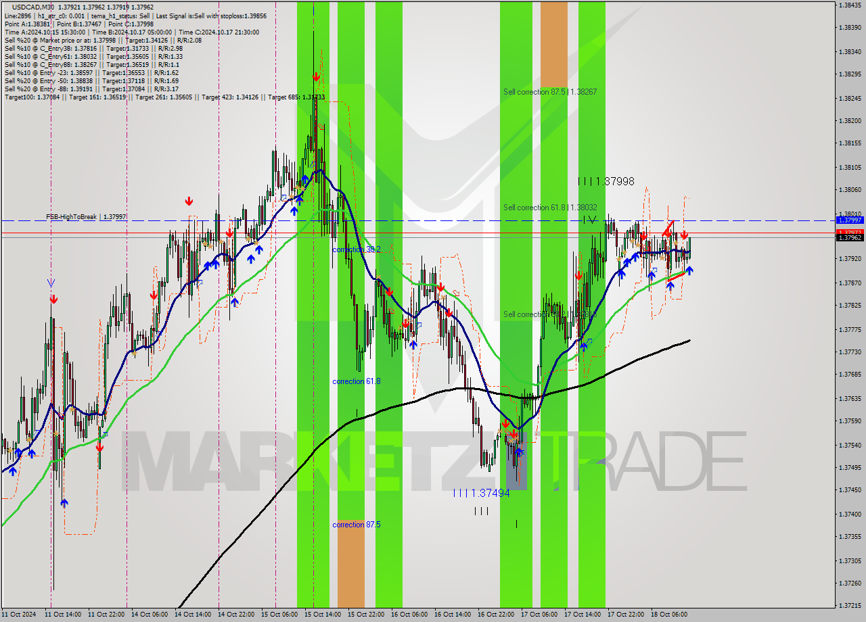
Task: Click the 1.37540 price axis label
Action: pyautogui.click(x=850, y=446)
